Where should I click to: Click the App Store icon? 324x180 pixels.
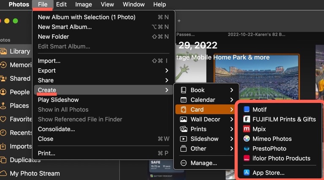pos(247,172)
